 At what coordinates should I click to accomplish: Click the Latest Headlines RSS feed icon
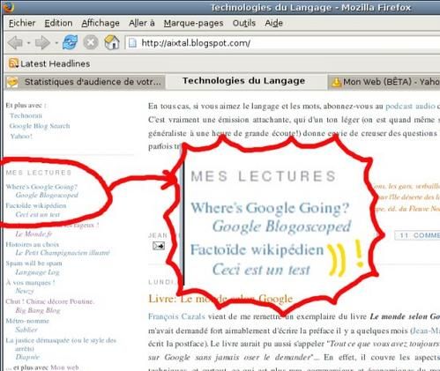13,63
